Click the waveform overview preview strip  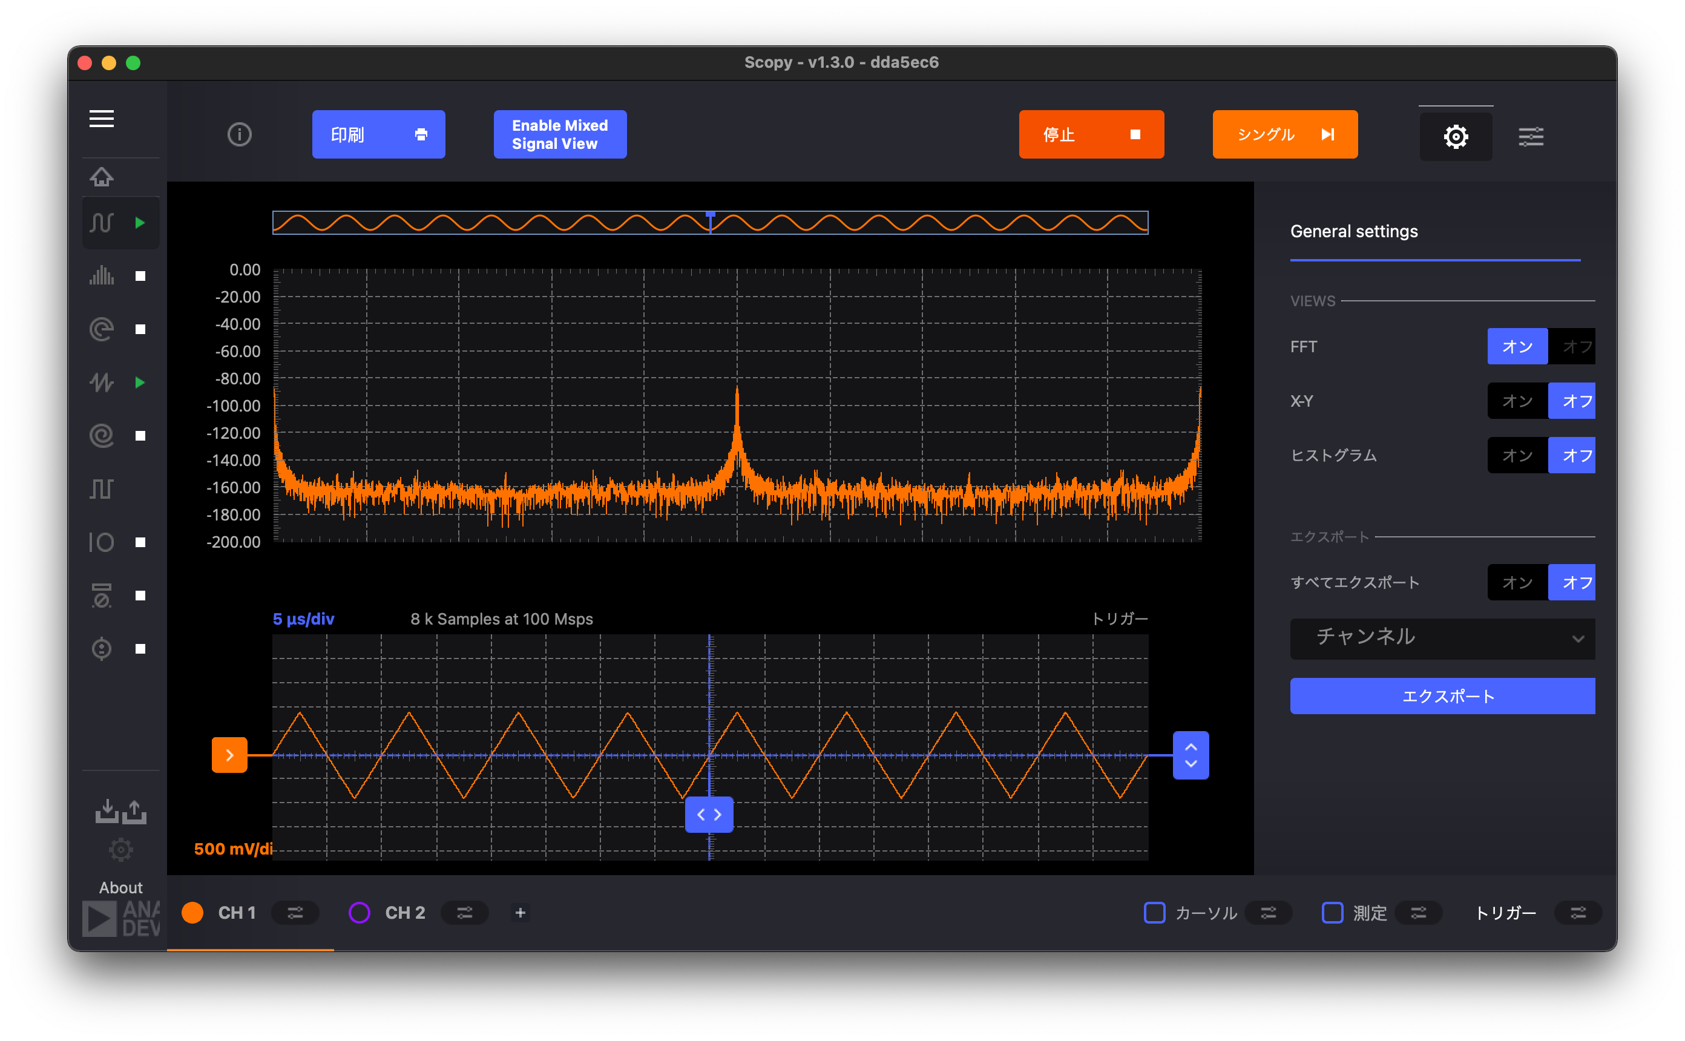pos(710,222)
